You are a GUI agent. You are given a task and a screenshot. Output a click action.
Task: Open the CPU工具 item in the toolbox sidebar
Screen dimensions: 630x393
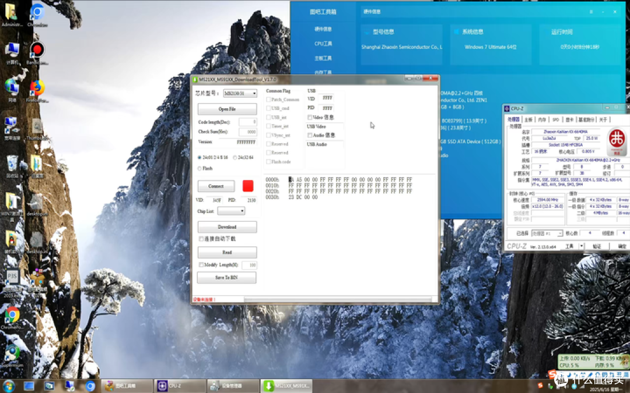point(323,44)
